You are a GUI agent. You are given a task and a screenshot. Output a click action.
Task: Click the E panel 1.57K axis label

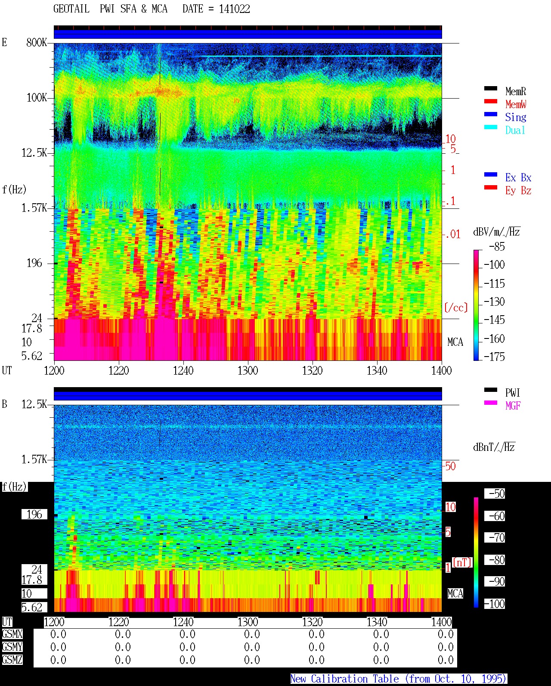pyautogui.click(x=34, y=208)
